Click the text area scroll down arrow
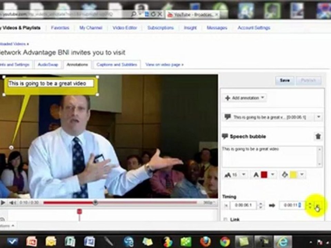The image size is (331, 248). 320,164
